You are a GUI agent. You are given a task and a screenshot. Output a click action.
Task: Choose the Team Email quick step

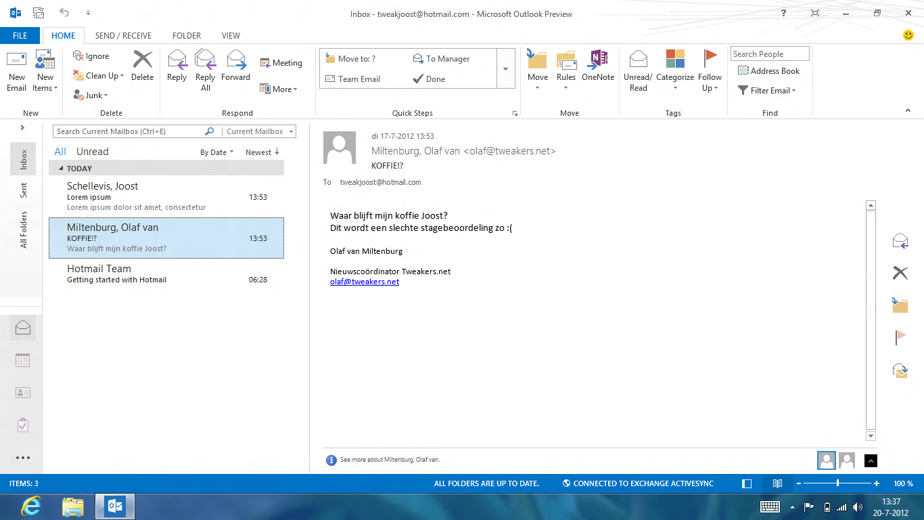tap(352, 79)
